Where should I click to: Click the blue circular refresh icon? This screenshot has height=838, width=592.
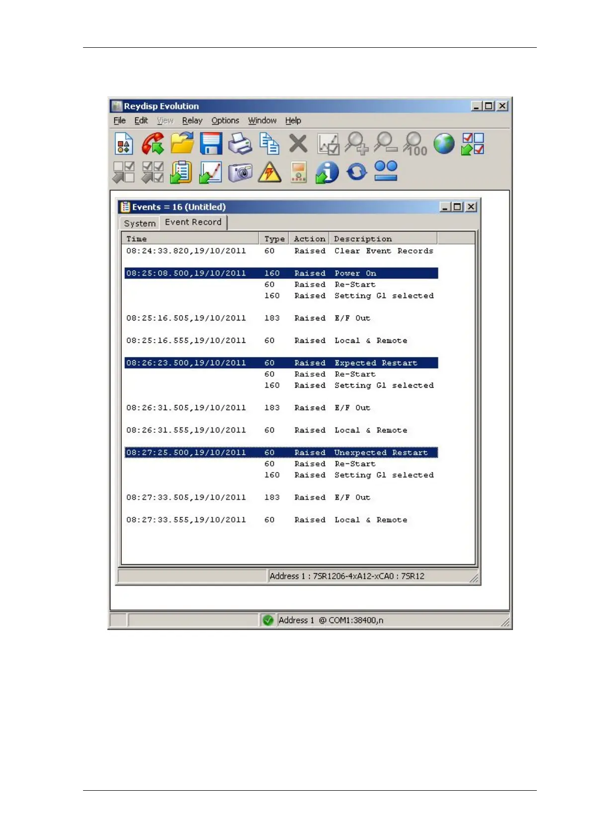point(356,172)
